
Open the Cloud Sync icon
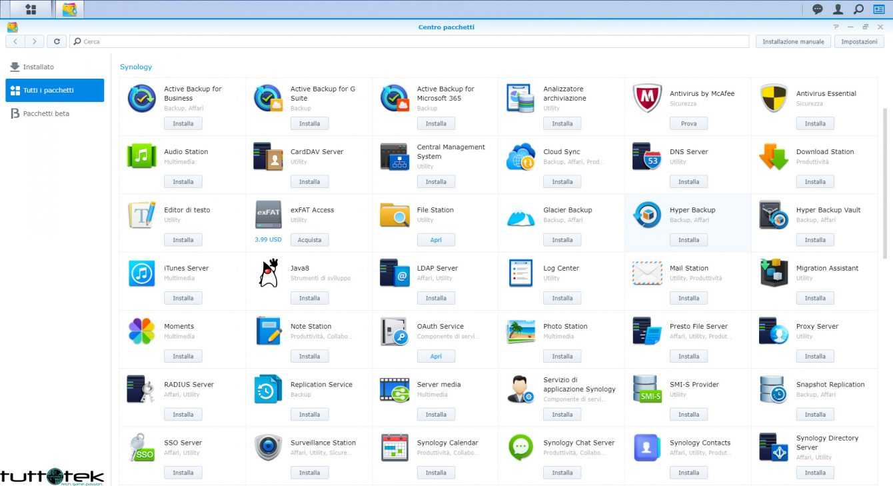click(x=520, y=157)
